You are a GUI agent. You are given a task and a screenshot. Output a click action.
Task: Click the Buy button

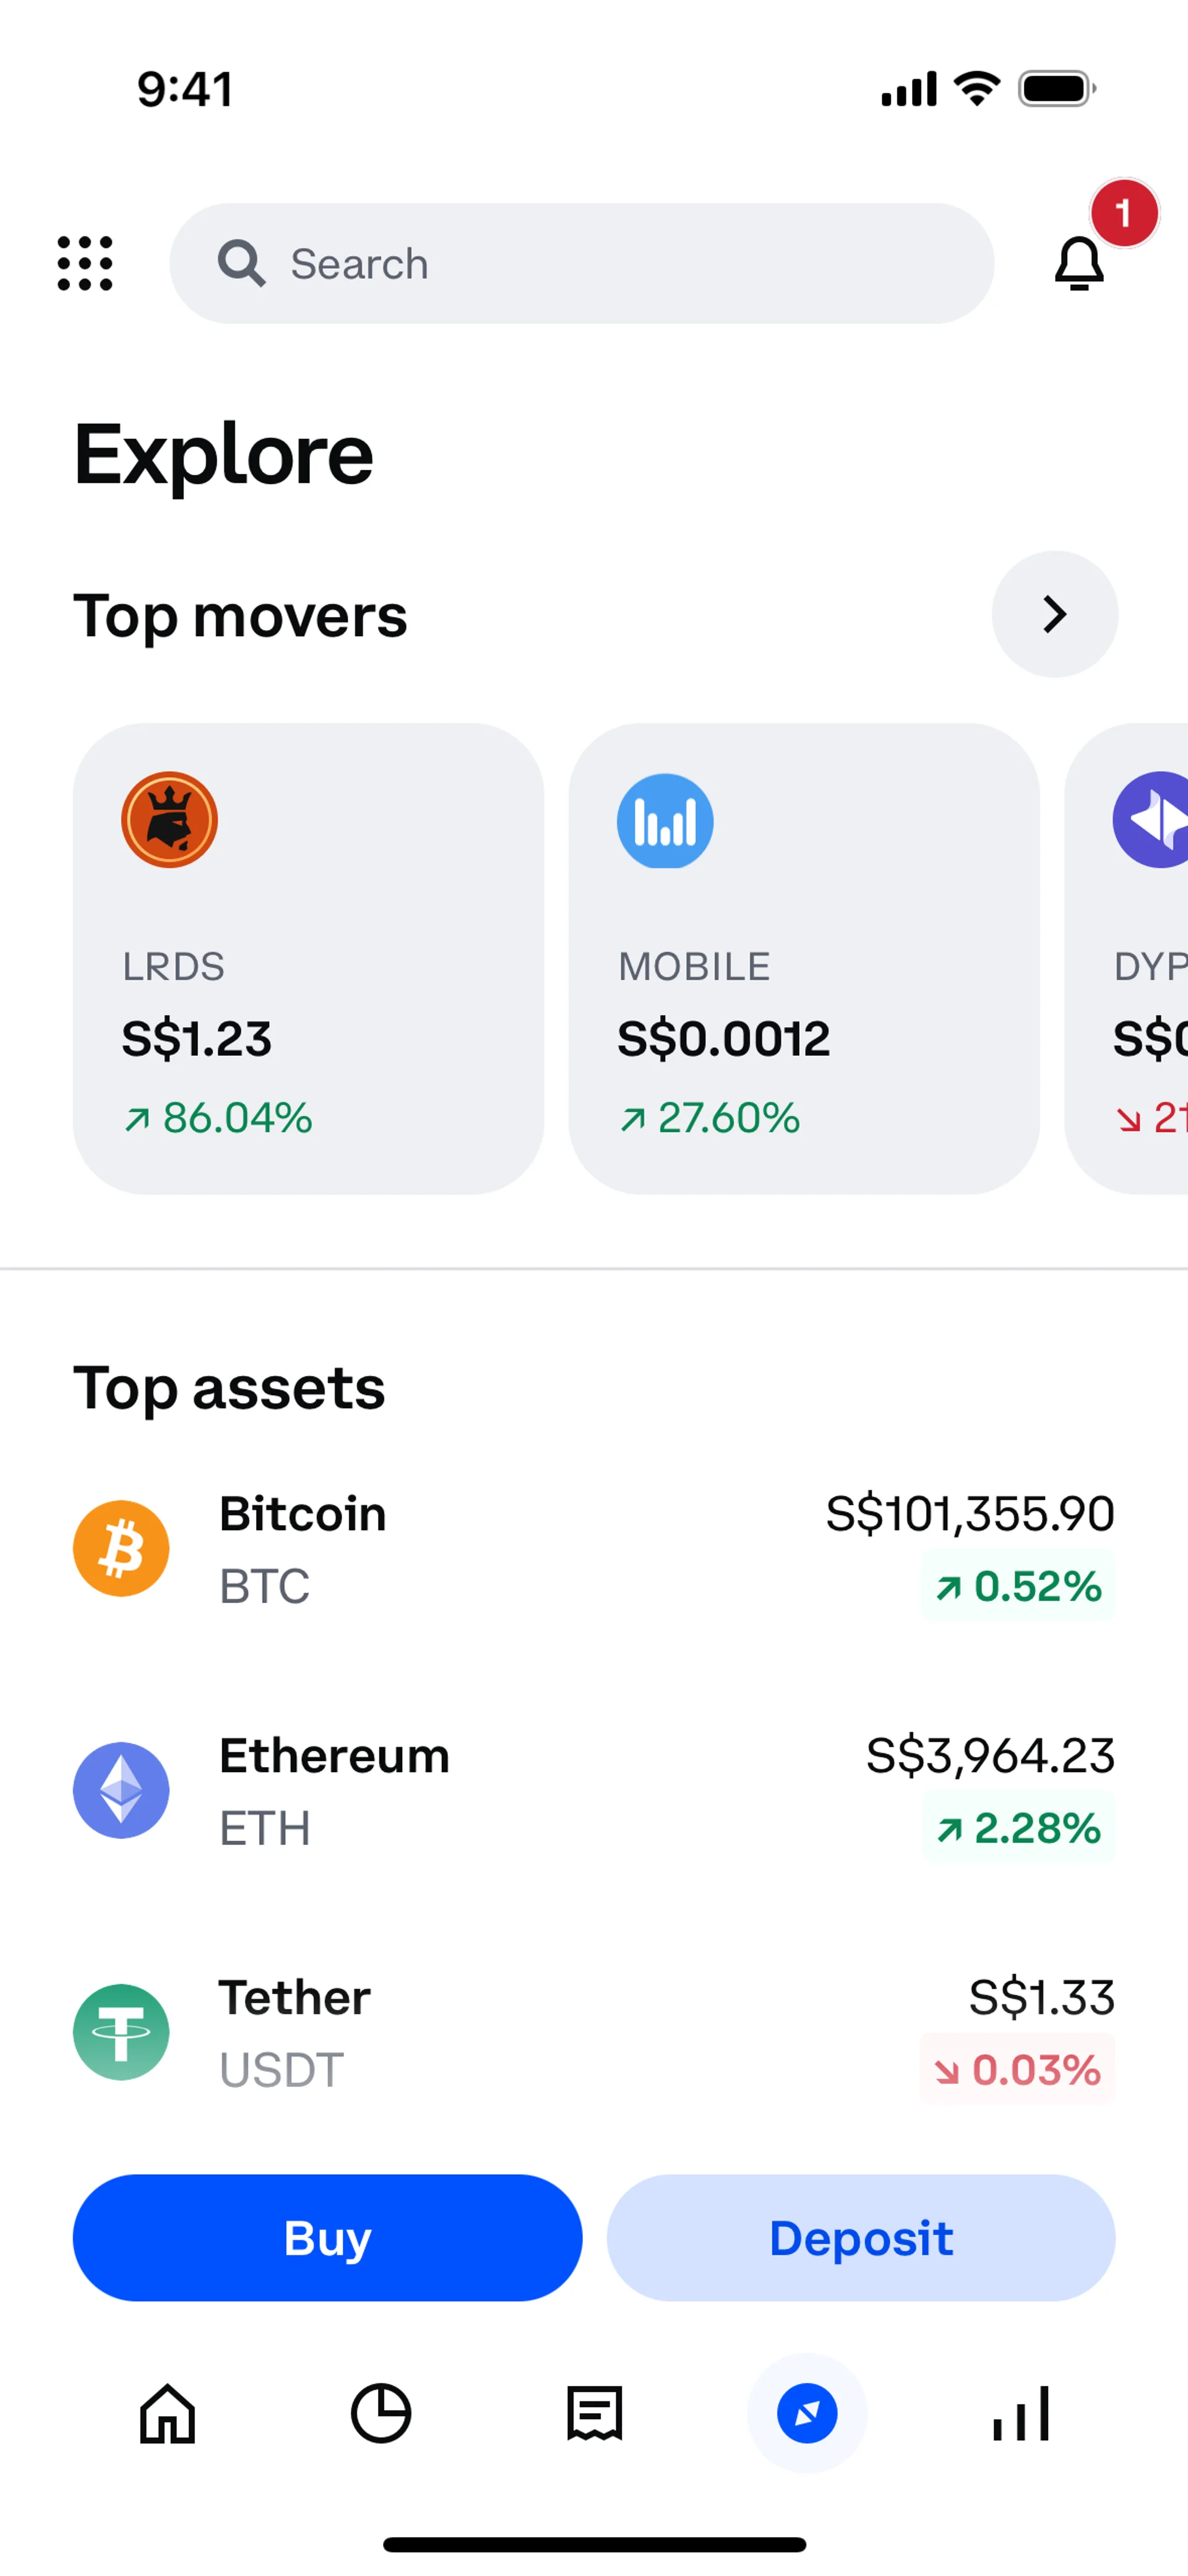click(x=328, y=2238)
